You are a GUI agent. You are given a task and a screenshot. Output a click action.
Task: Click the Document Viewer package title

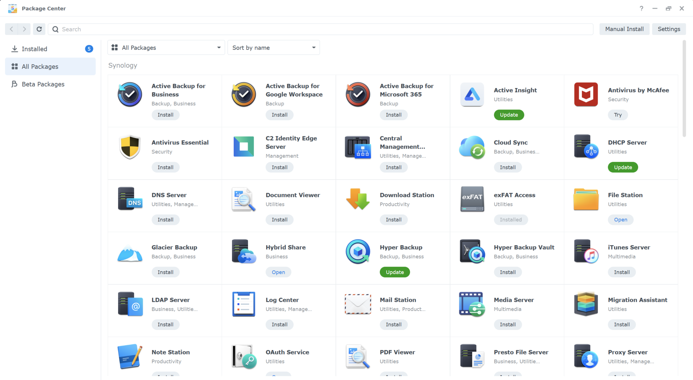(293, 195)
